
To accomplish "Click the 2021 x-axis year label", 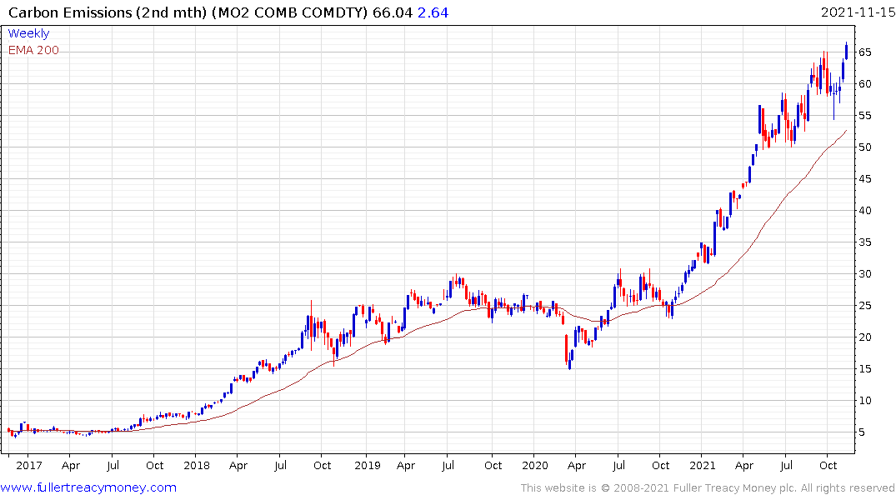I will (703, 465).
